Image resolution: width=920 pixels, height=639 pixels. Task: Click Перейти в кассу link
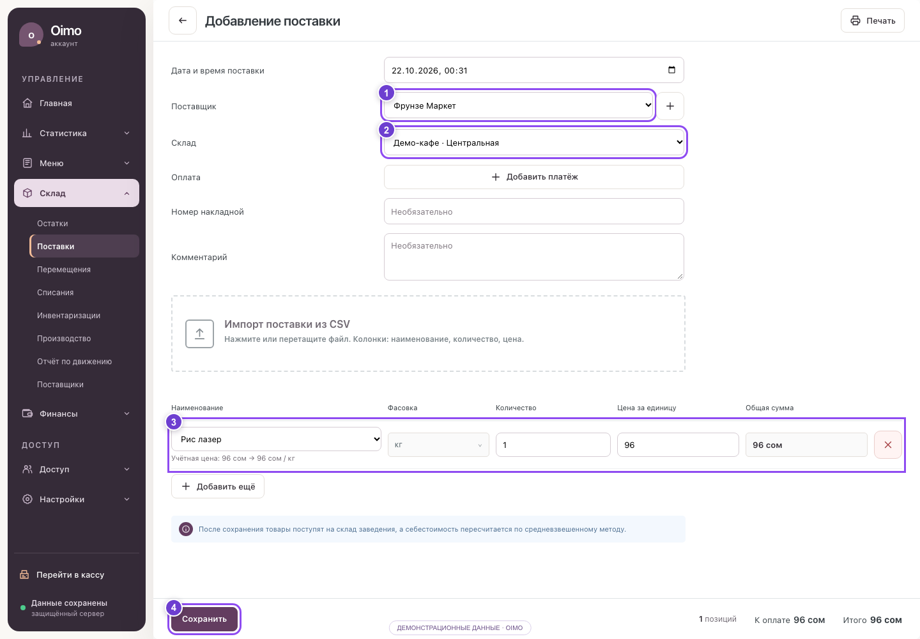(70, 574)
